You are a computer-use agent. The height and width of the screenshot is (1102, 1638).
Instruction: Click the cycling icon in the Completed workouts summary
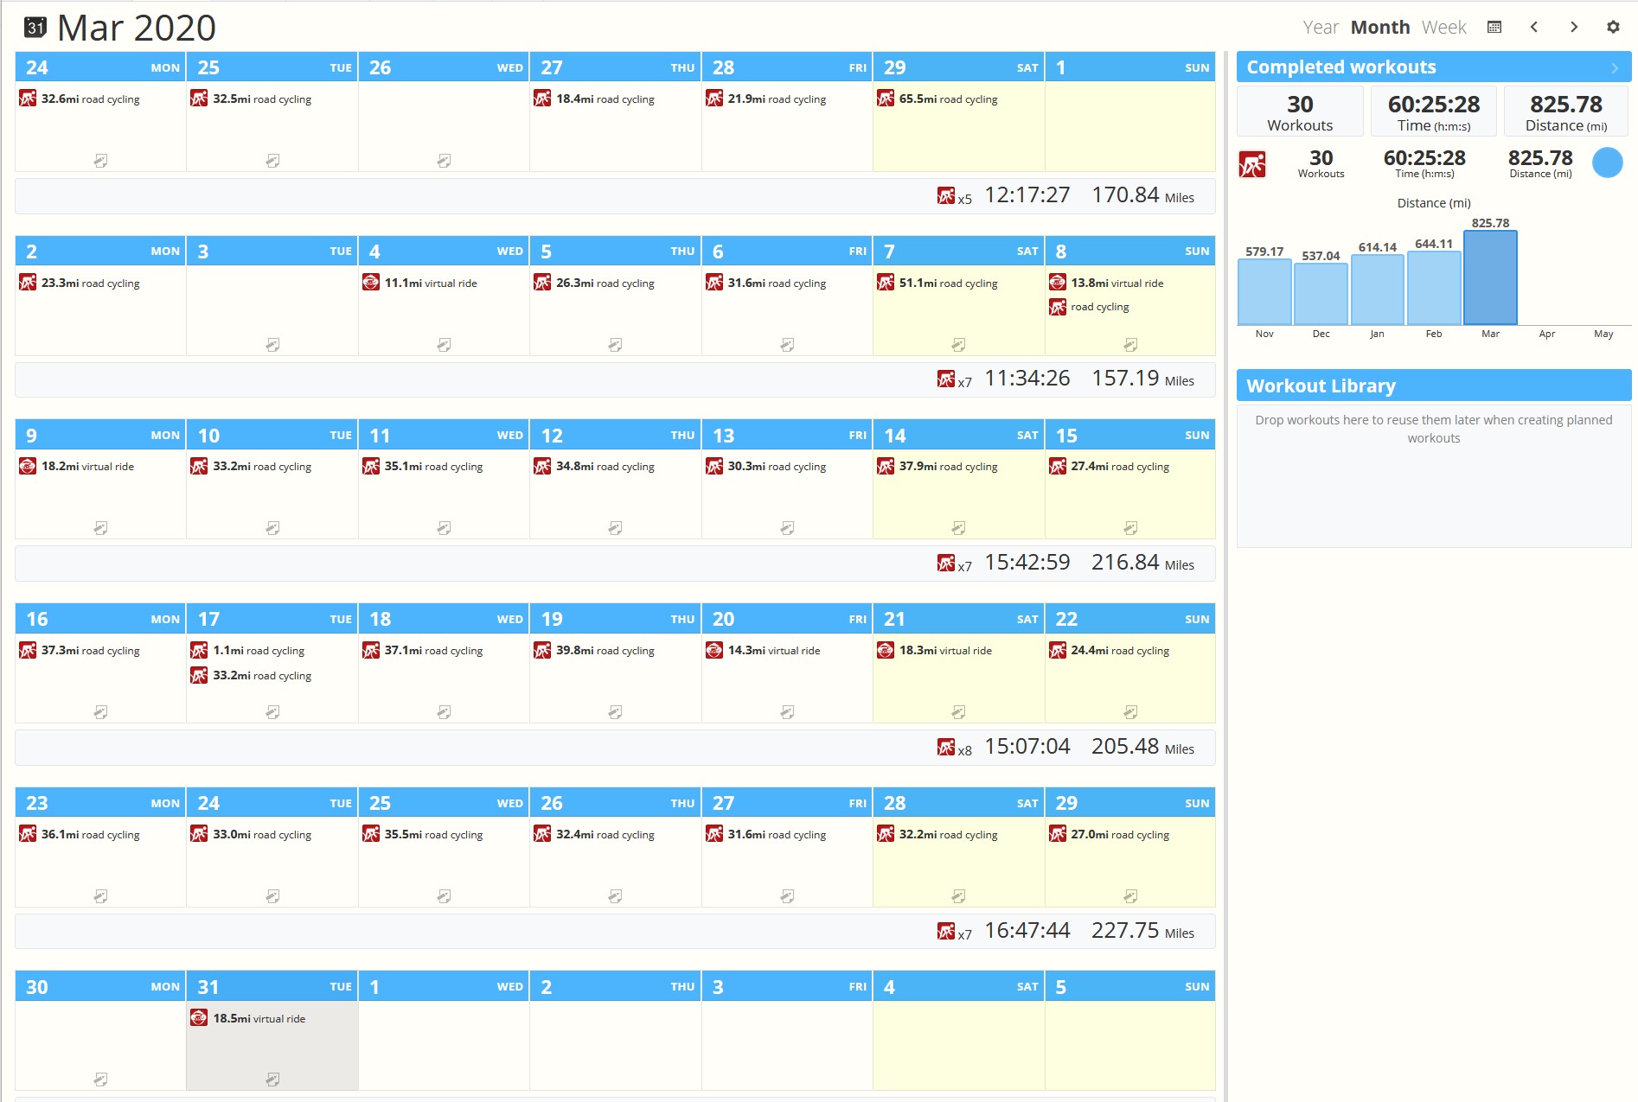click(x=1252, y=163)
